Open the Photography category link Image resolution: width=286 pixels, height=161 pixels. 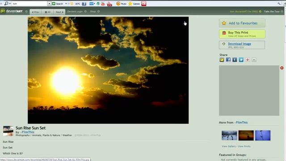point(23,135)
